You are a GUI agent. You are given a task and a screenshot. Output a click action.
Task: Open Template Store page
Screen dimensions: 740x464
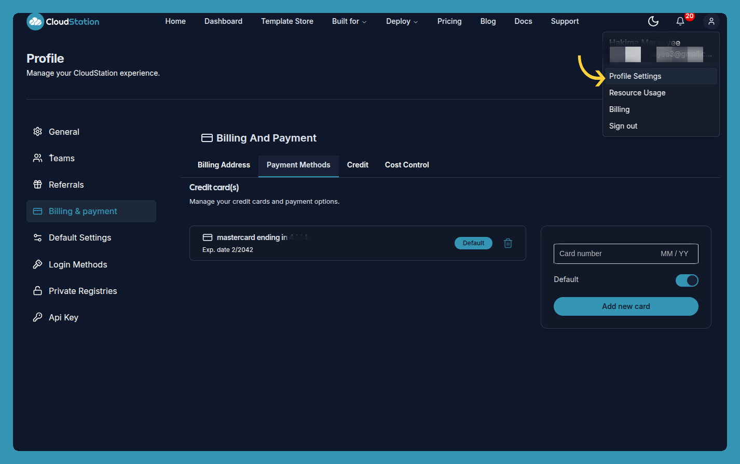tap(287, 21)
